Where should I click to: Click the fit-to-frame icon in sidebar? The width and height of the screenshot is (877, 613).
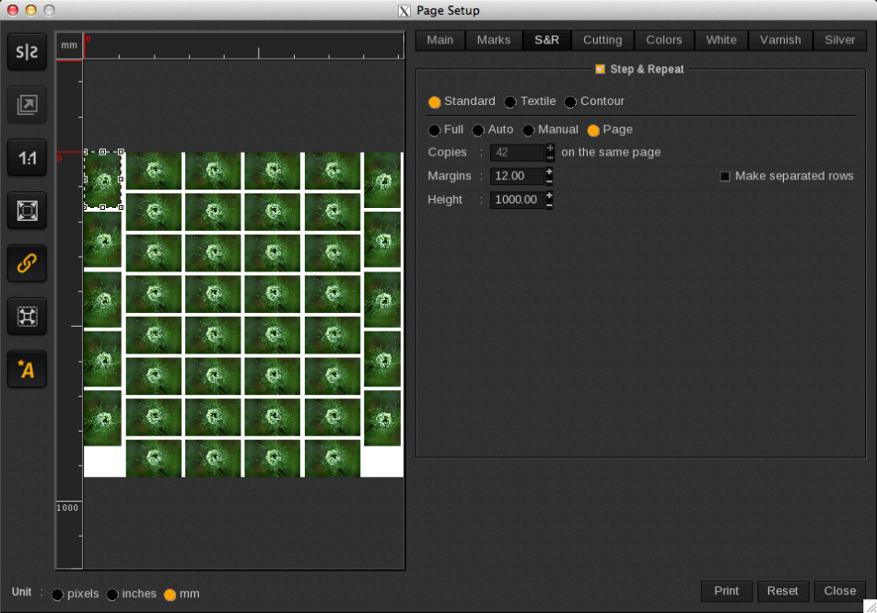pyautogui.click(x=27, y=211)
